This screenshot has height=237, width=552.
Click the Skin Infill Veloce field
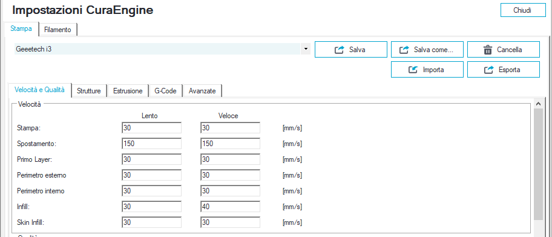click(x=230, y=222)
